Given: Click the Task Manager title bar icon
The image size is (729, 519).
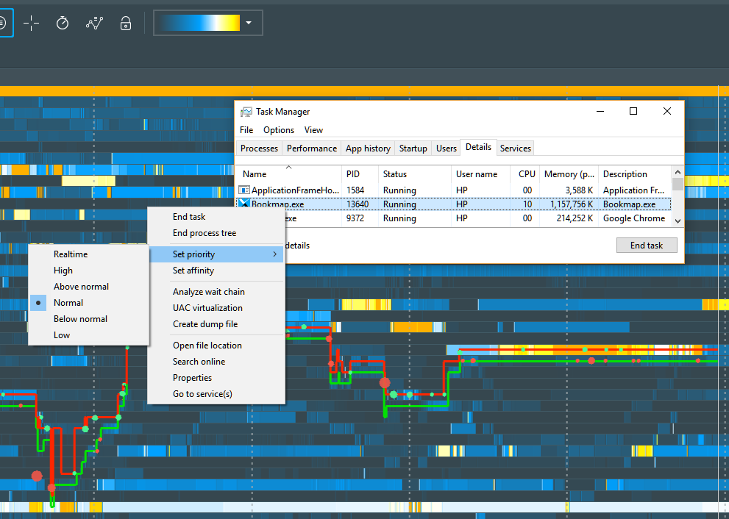Looking at the screenshot, I should click(246, 112).
